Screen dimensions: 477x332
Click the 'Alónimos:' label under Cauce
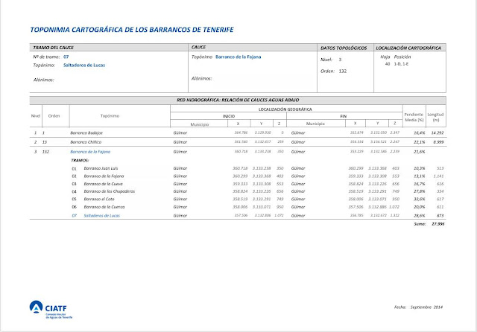201,78
